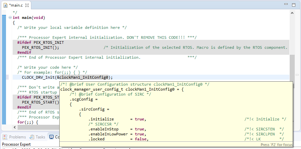Viewport: 301px width, 149px height.
Task: Collapse the main function fold marker
Action: [x=10, y=18]
